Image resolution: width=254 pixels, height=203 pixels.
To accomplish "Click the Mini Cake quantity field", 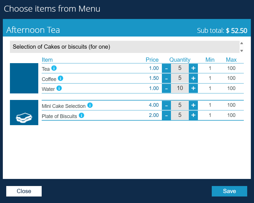I will [x=180, y=105].
